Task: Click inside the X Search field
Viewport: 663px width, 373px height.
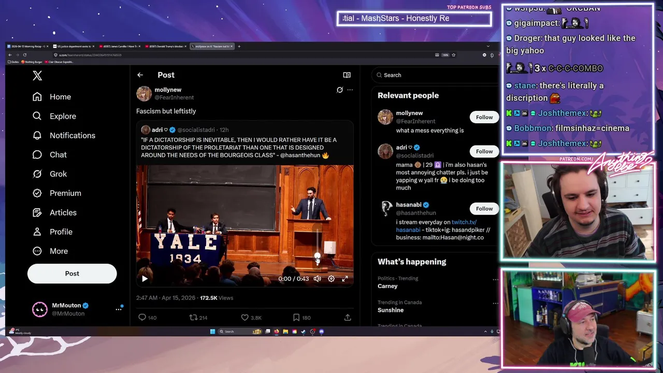Action: click(x=435, y=75)
